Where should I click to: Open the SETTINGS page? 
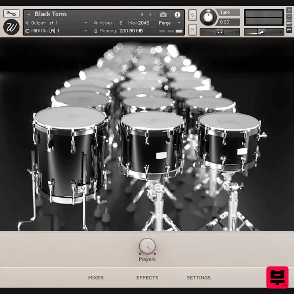click(199, 278)
